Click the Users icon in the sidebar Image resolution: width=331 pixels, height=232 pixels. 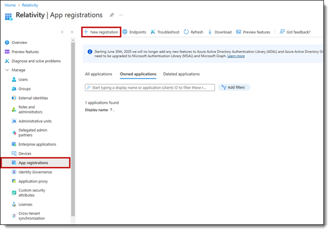[14, 80]
